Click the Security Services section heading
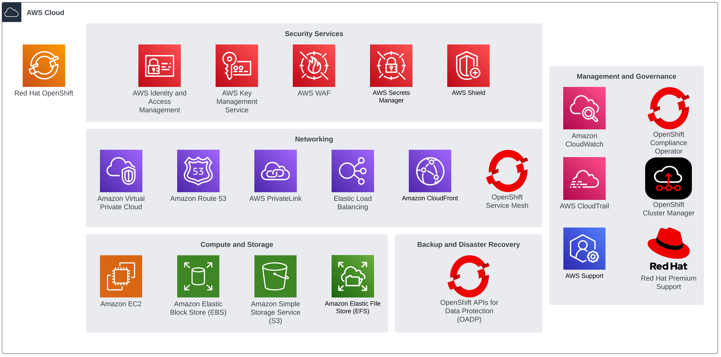 pyautogui.click(x=314, y=34)
